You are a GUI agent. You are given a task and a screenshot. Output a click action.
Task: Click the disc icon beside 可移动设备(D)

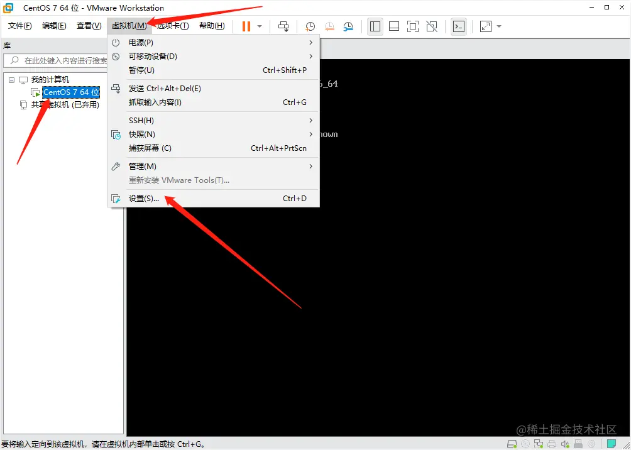(116, 57)
